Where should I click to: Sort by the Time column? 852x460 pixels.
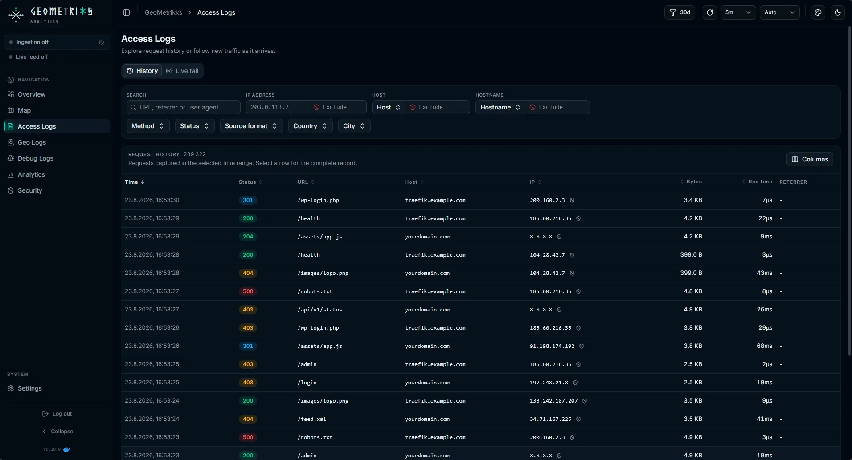135,182
